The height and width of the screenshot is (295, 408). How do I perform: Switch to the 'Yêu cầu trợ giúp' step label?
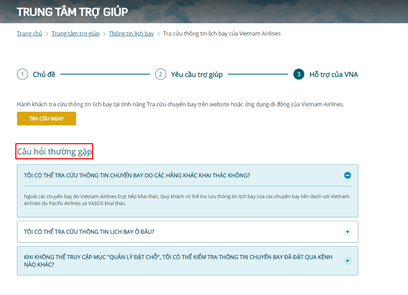[x=197, y=74]
